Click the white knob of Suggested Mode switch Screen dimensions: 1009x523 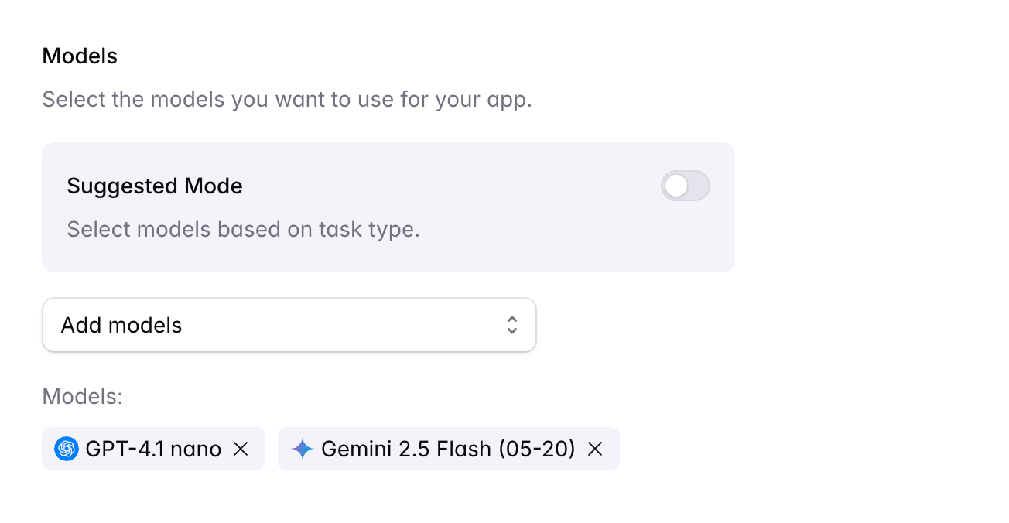[676, 186]
